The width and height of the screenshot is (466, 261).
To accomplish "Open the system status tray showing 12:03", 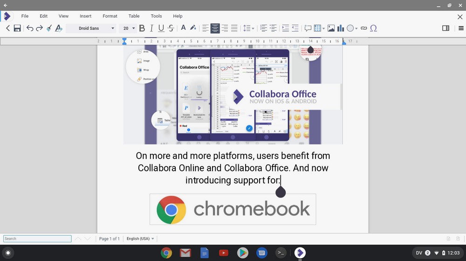I will coord(438,253).
